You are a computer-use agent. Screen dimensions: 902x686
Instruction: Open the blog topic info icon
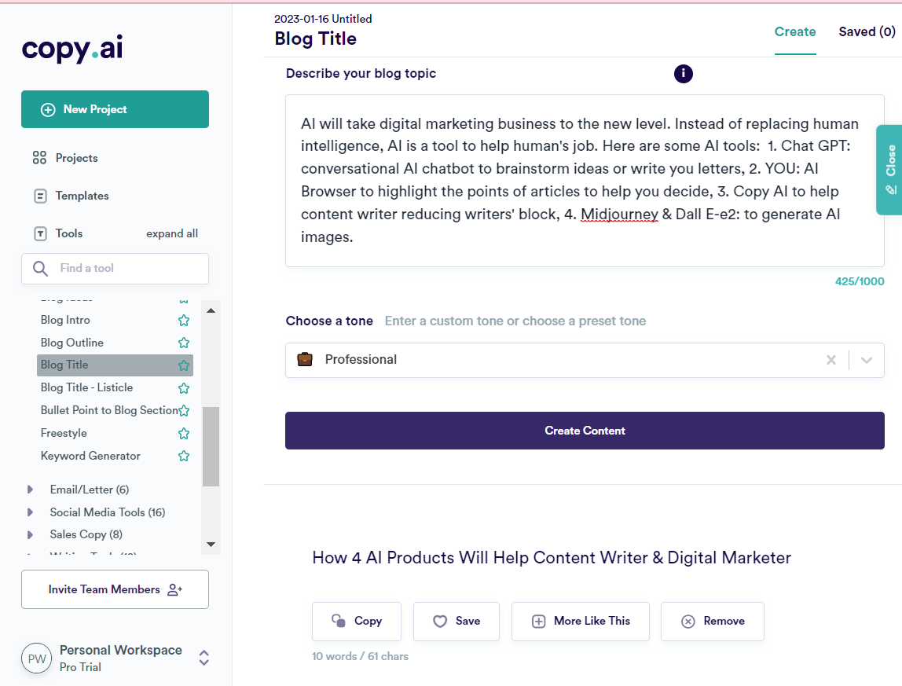684,74
